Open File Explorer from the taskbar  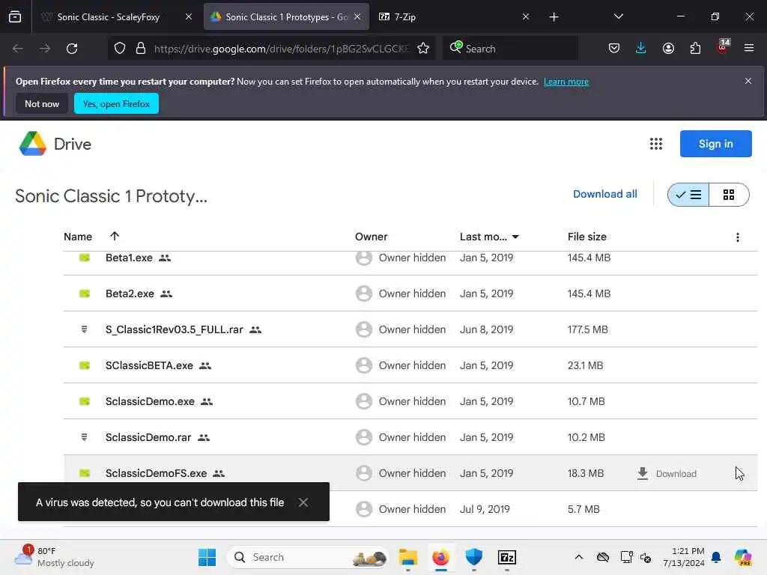click(x=407, y=557)
